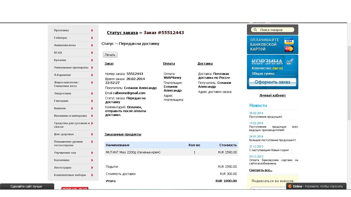This screenshot has height=197, width=351.
Task: Click the MUTANT Mass 2200g product row
Action: [x=171, y=152]
